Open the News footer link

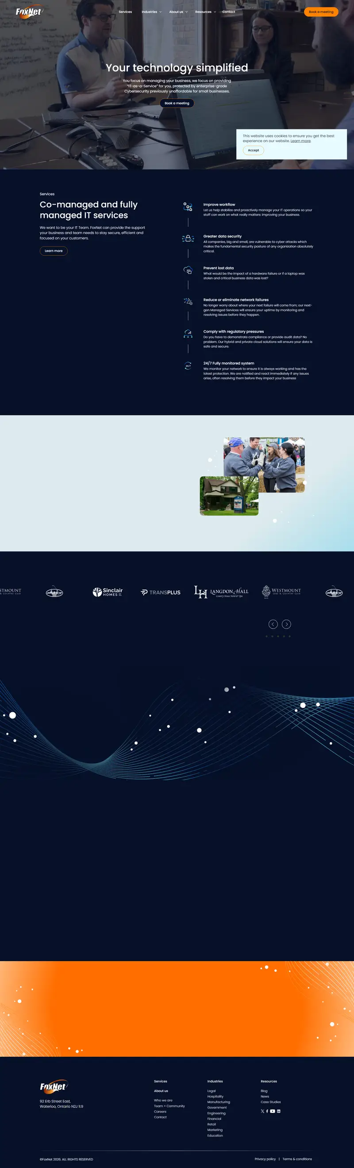click(x=265, y=1096)
